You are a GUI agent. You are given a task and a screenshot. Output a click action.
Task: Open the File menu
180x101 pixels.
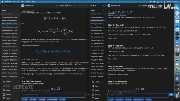click(14, 2)
